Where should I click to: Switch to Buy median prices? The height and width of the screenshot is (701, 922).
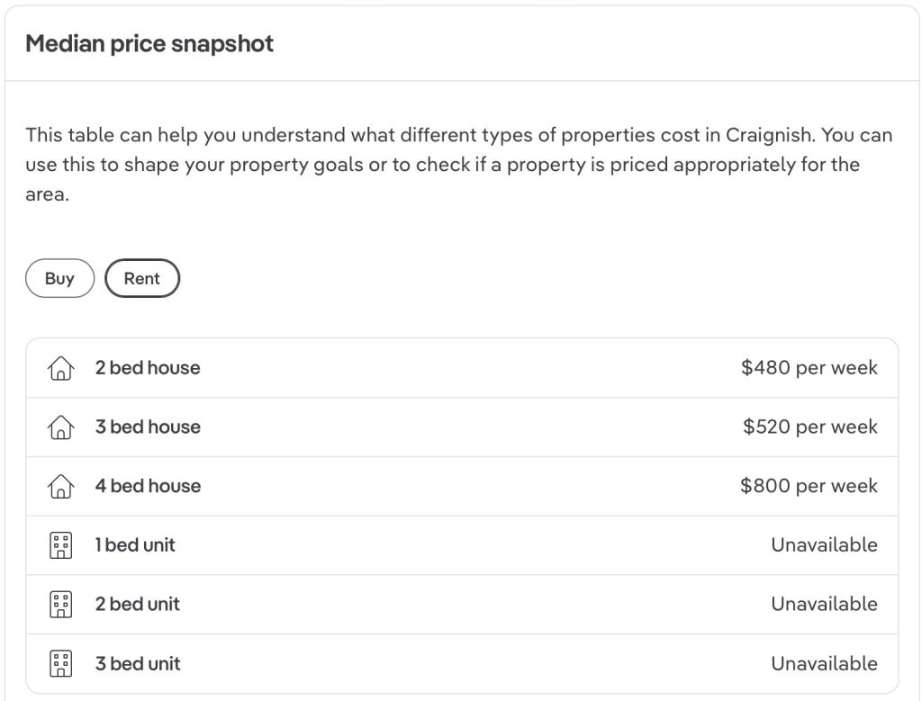pos(59,279)
